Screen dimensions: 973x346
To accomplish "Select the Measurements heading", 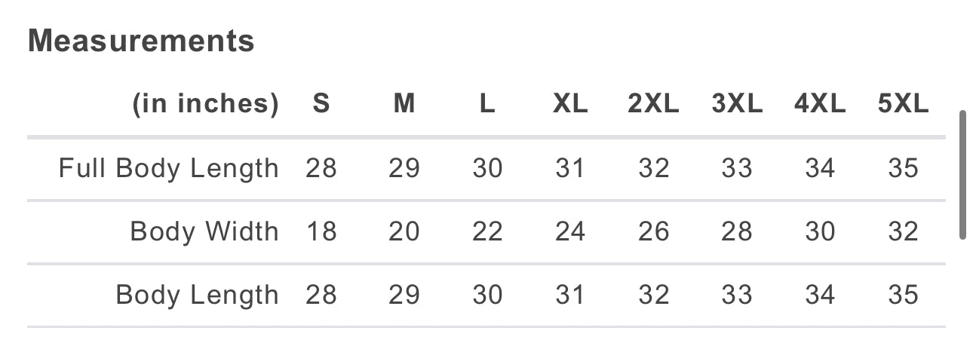I will point(141,41).
